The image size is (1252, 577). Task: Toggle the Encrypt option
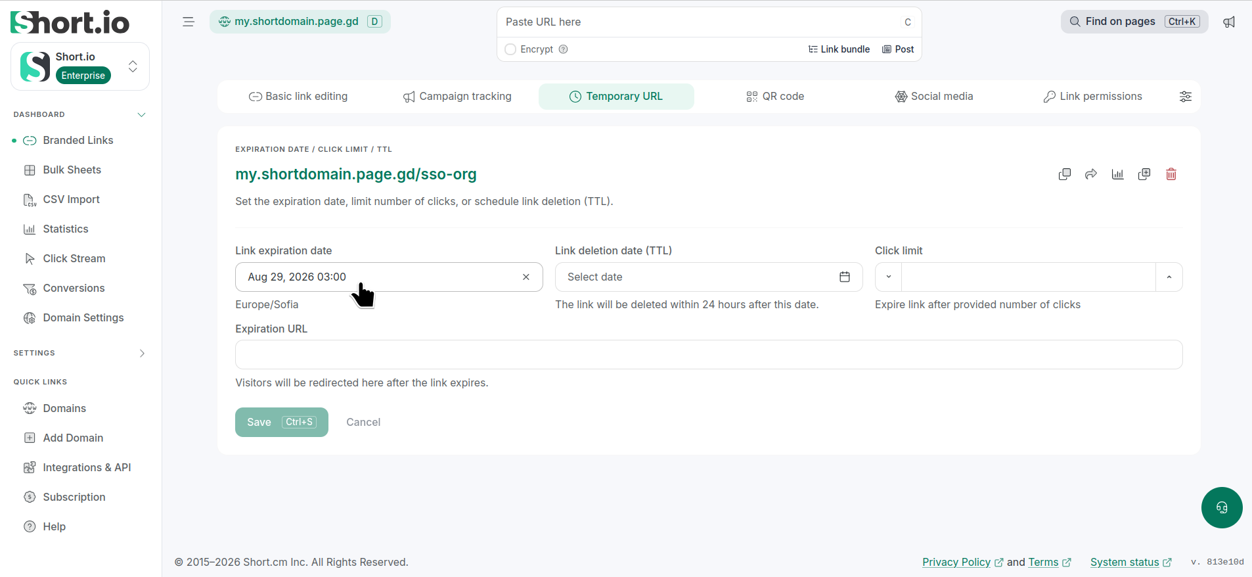pyautogui.click(x=510, y=49)
